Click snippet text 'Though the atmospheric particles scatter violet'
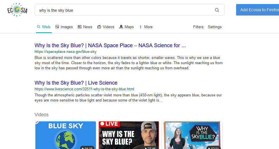The height and width of the screenshot is (149, 279). (x=73, y=95)
